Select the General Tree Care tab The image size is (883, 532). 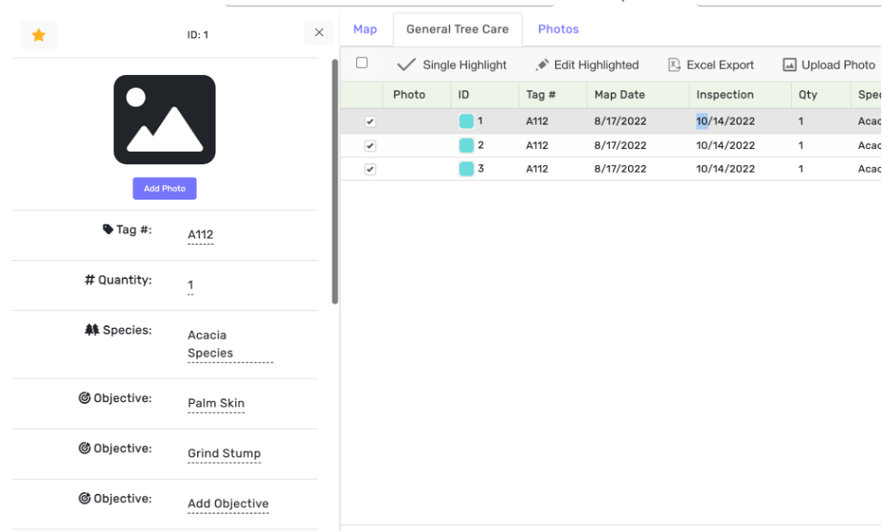pos(457,29)
